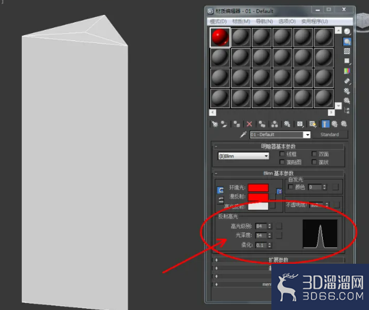The height and width of the screenshot is (310, 369).
Task: Select the red sphere sample slot
Action: tap(220, 37)
